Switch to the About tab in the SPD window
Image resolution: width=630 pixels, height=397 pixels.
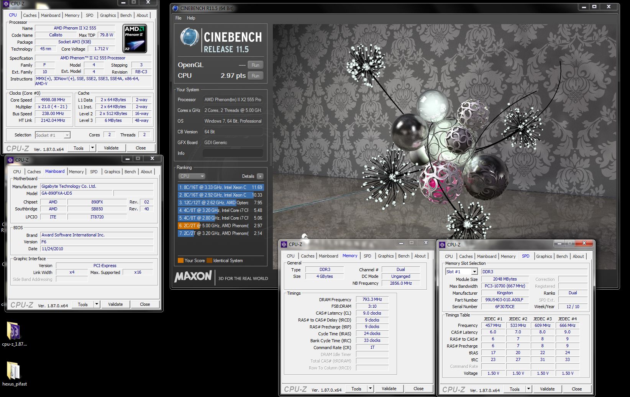click(x=579, y=256)
